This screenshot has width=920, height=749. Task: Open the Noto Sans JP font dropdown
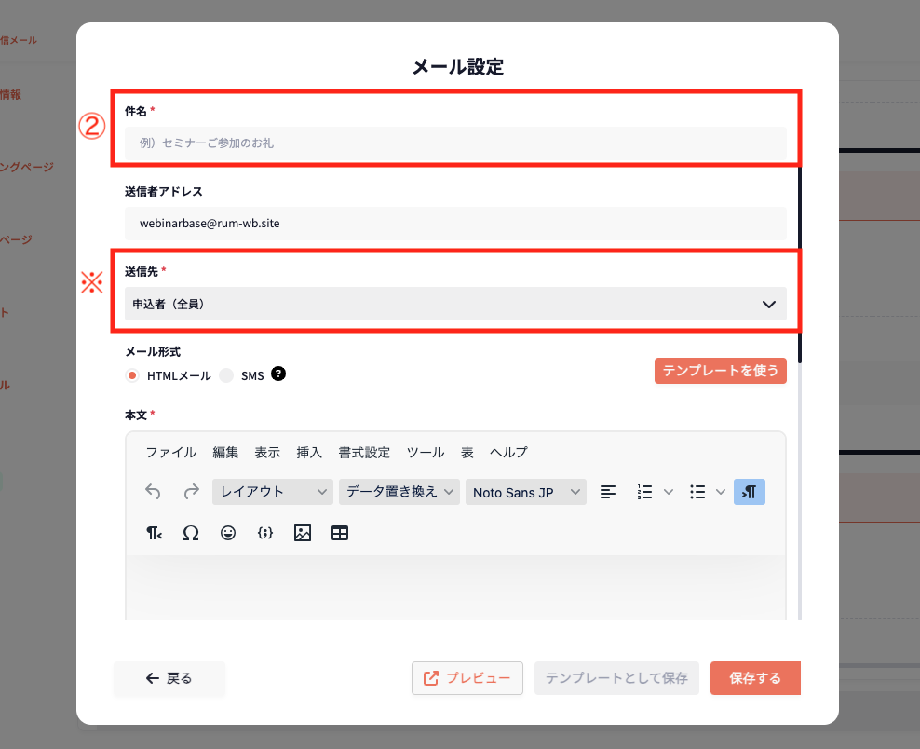[x=525, y=492]
